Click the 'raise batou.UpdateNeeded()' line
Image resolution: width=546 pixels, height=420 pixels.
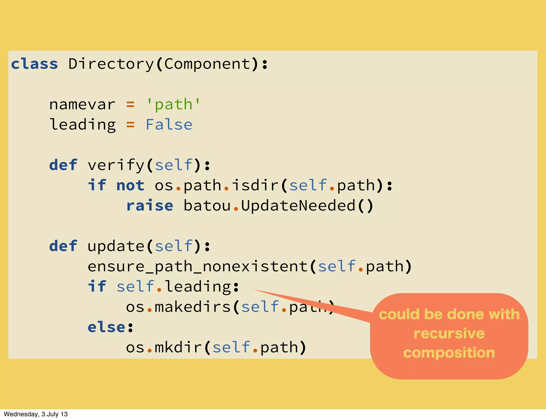[250, 205]
